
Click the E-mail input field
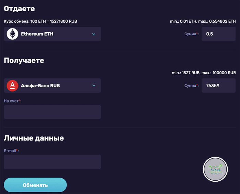tap(52, 162)
